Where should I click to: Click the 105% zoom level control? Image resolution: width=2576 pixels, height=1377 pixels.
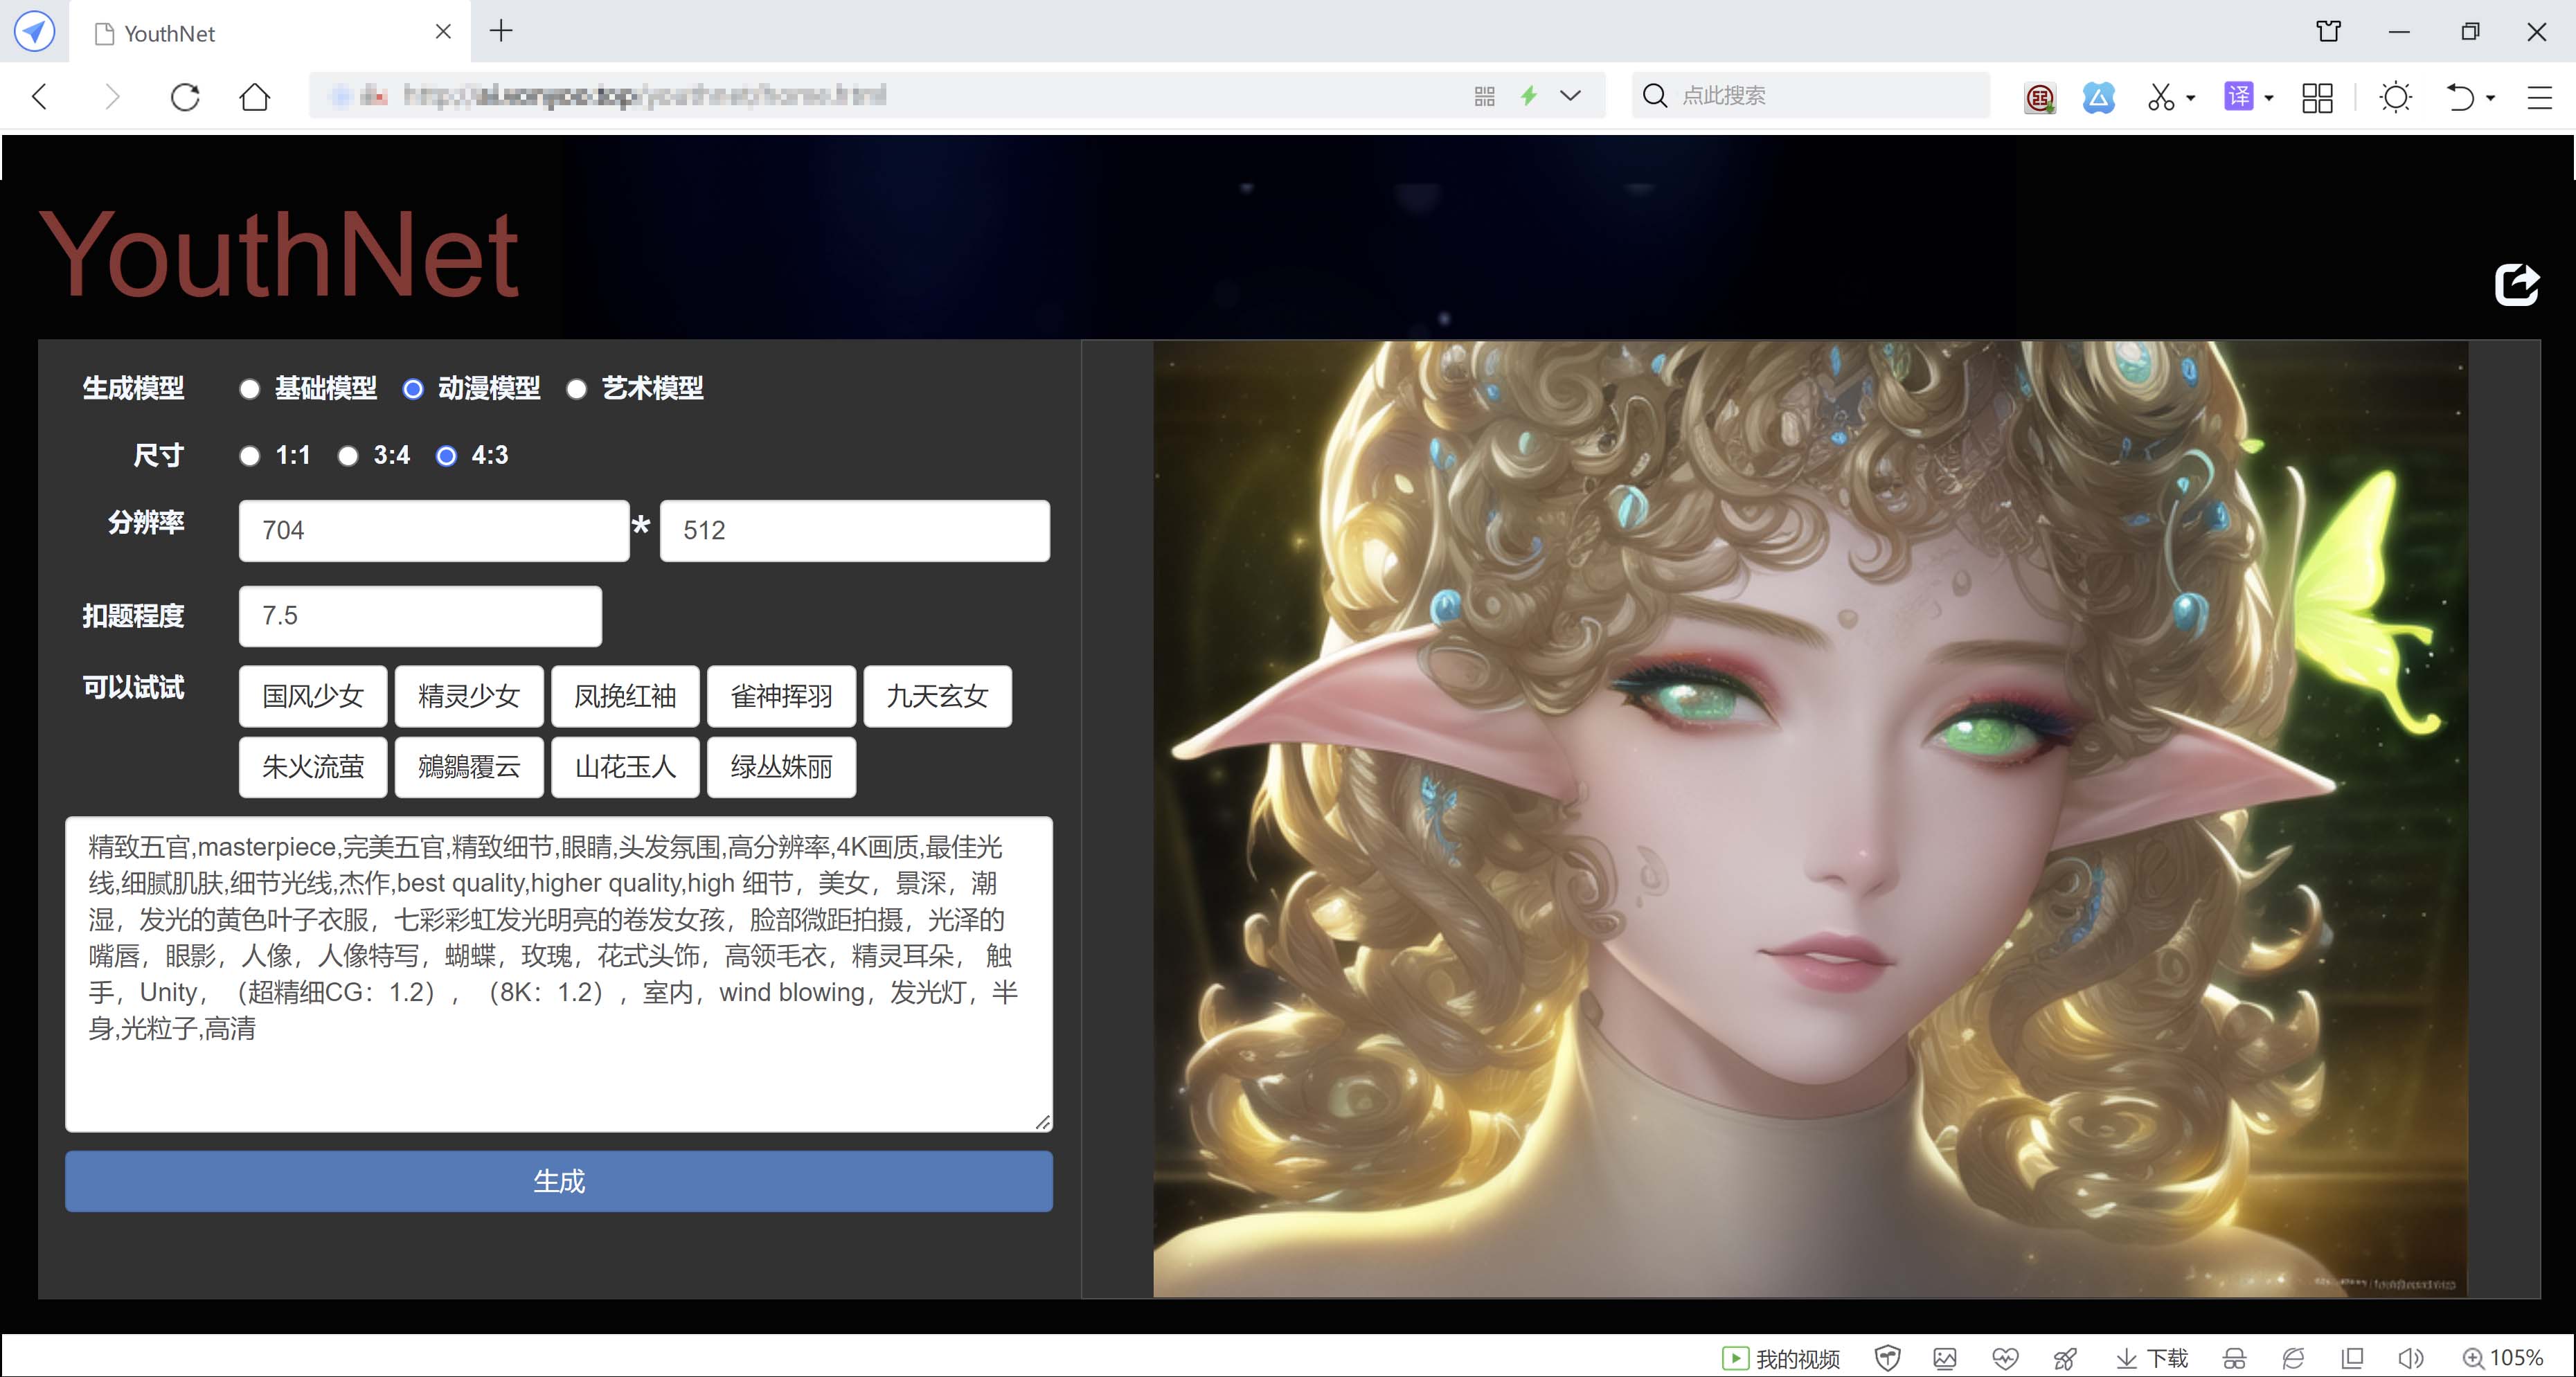[x=2502, y=1358]
